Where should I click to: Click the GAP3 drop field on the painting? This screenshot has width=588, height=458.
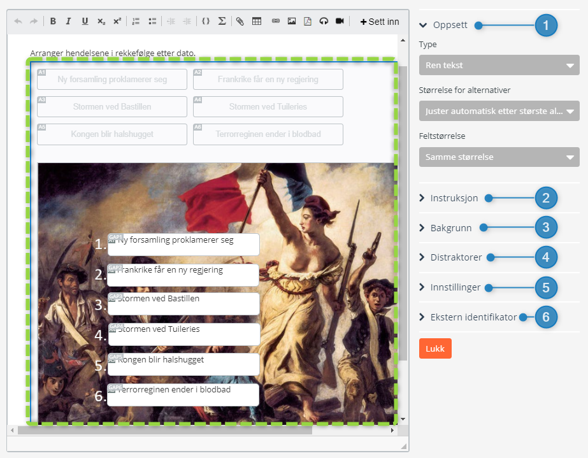pos(183,304)
